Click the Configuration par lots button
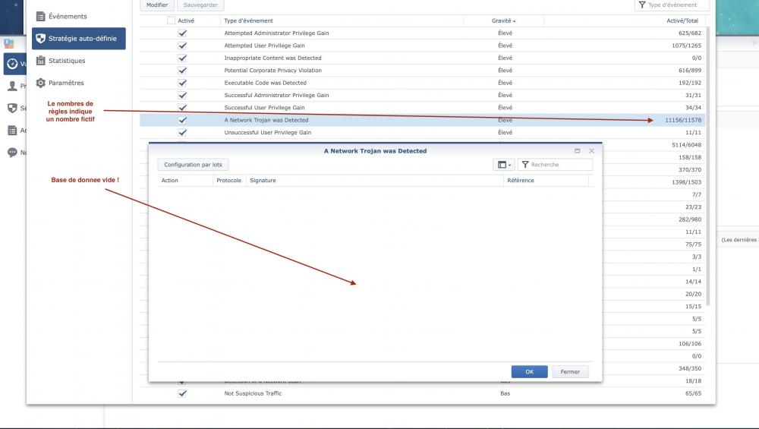759x429 pixels. (193, 165)
